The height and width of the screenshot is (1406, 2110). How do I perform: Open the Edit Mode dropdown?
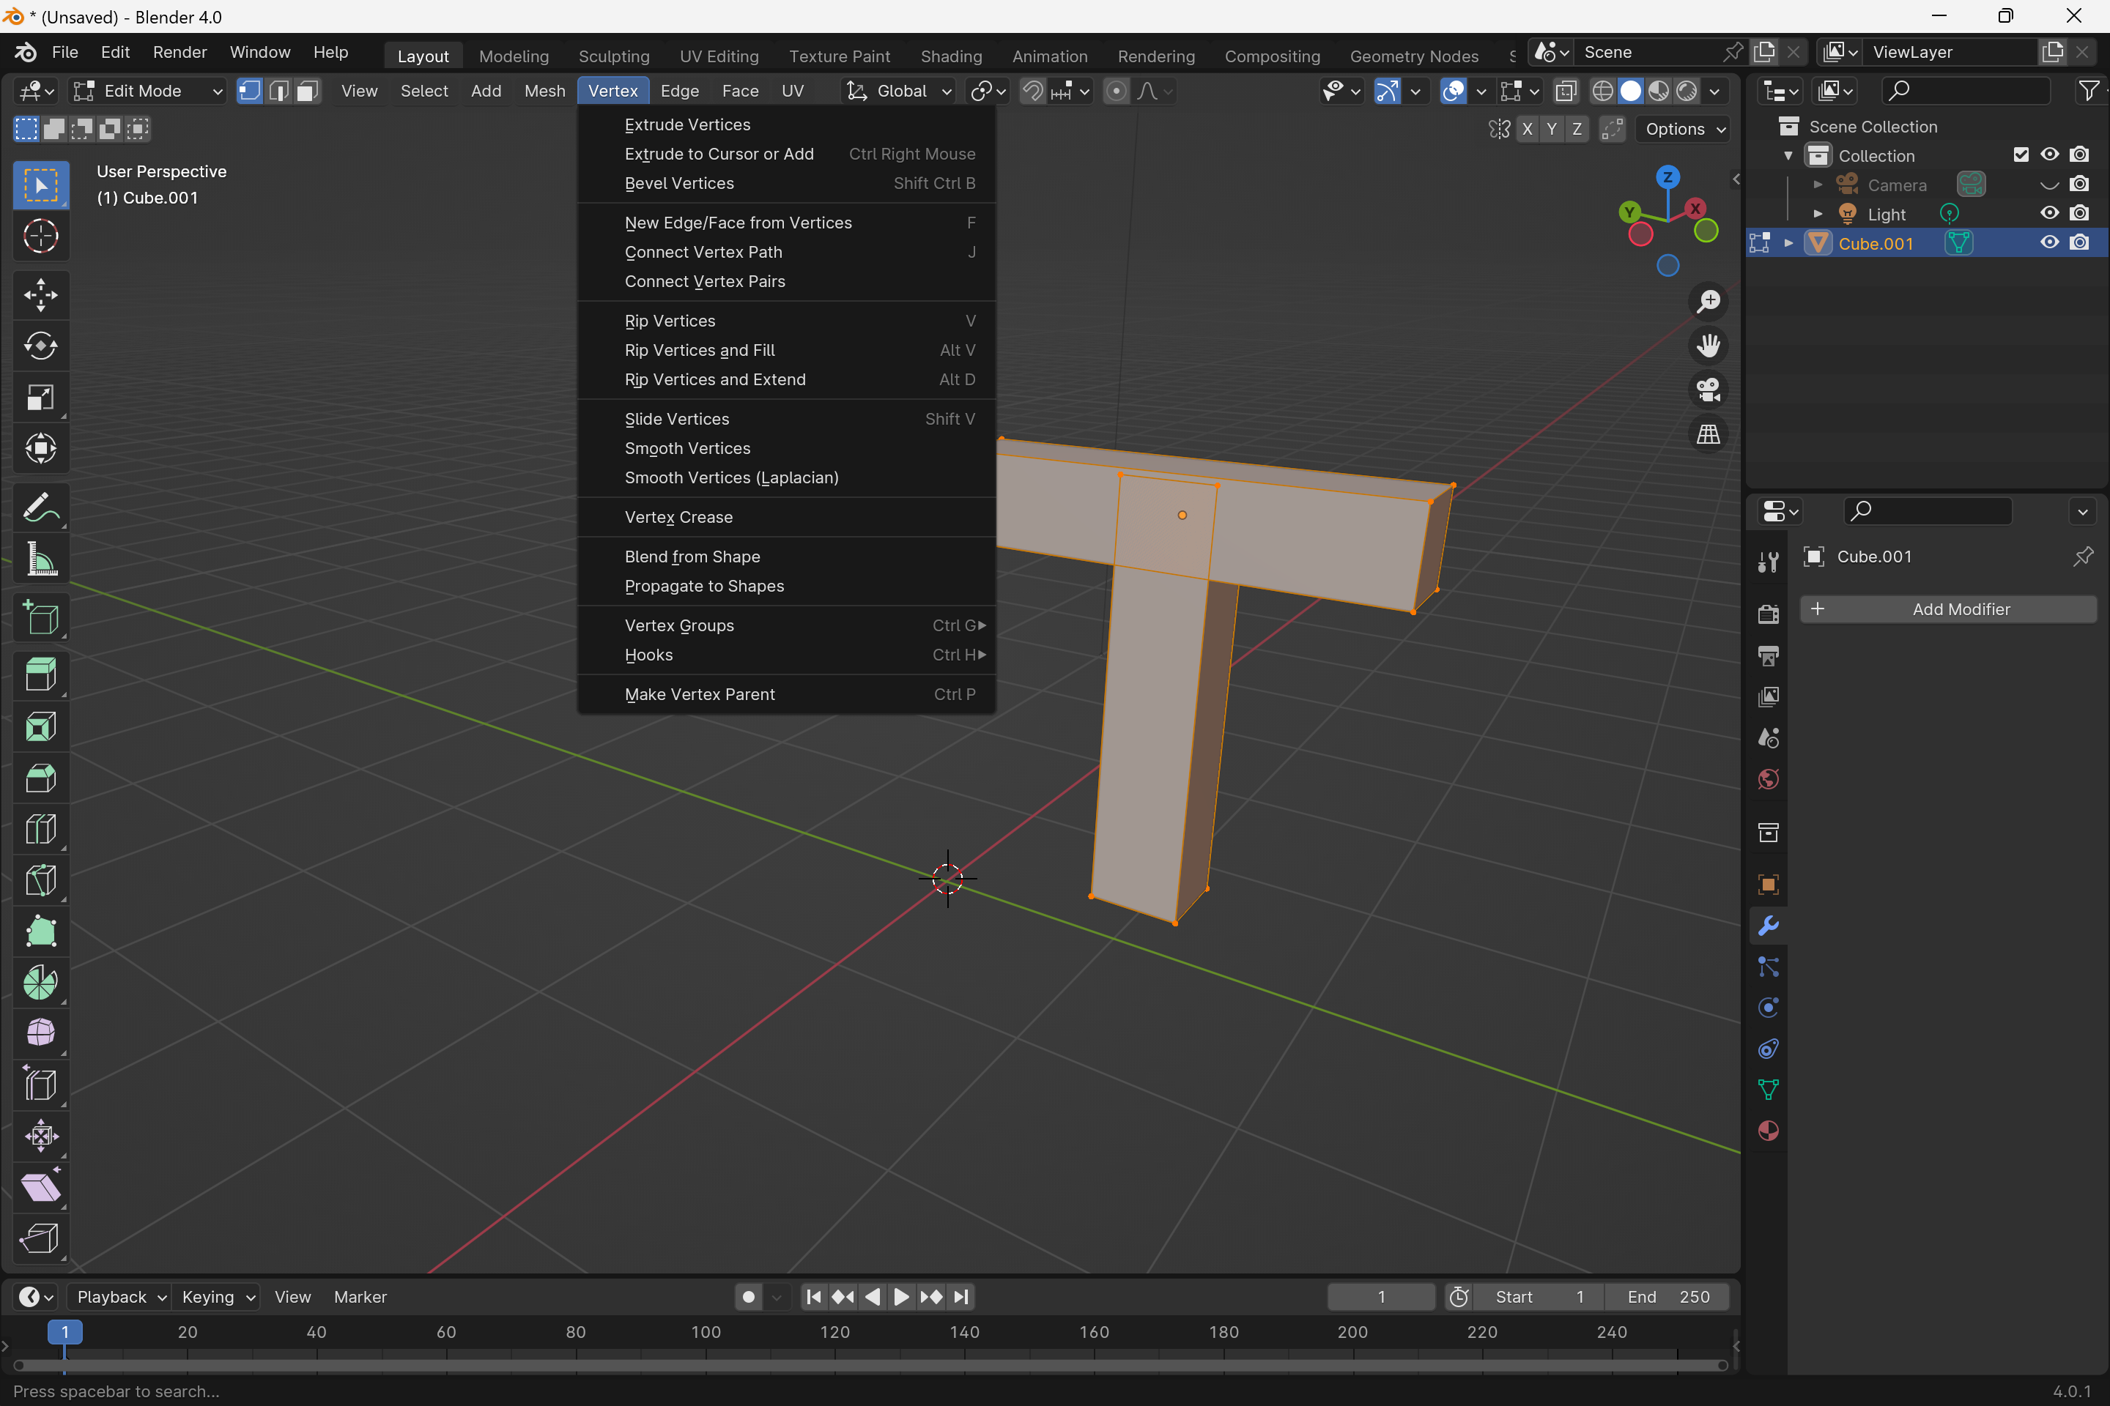[148, 91]
